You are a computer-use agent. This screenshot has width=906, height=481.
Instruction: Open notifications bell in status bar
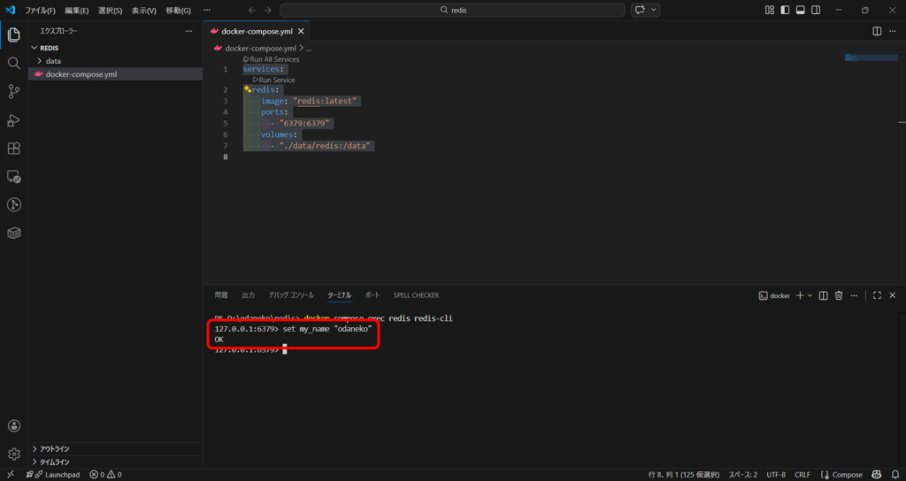tap(894, 475)
